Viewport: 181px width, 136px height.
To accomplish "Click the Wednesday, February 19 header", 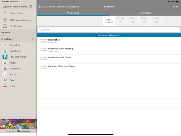I will click(x=109, y=35).
